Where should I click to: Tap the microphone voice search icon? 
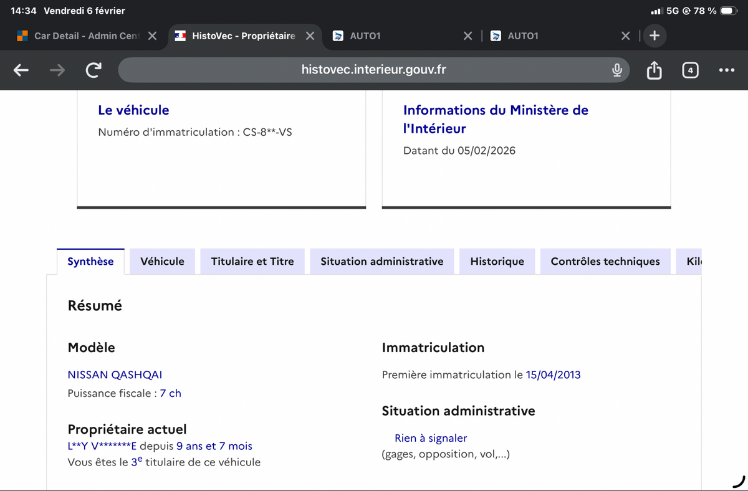[x=616, y=70]
